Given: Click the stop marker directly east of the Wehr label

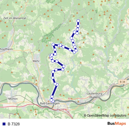Looking at the screenshot, I should [x=53, y=61].
